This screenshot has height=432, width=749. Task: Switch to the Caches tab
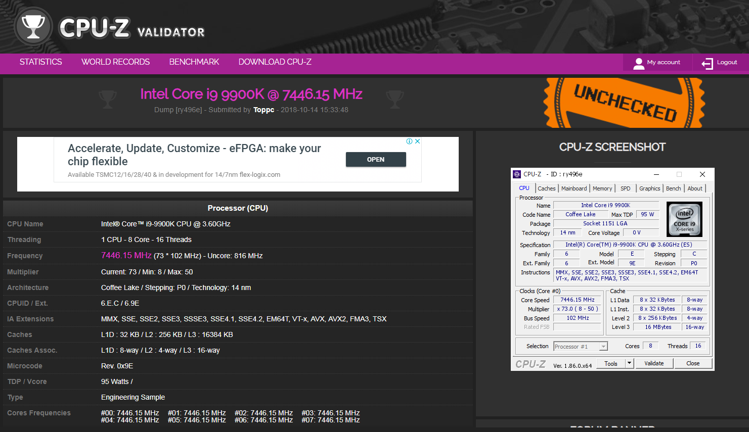coord(547,188)
